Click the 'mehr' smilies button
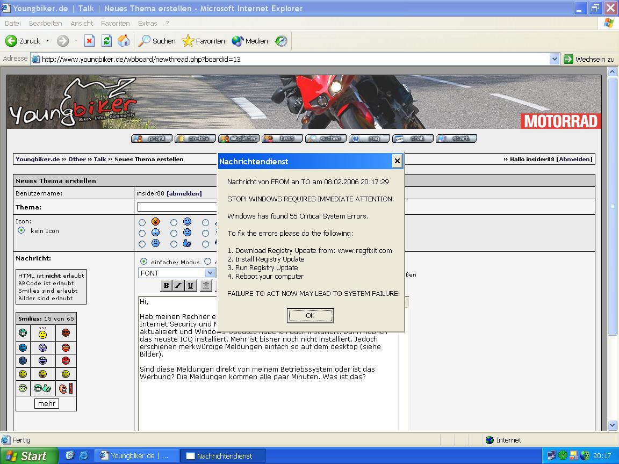The height and width of the screenshot is (464, 619). tap(47, 403)
